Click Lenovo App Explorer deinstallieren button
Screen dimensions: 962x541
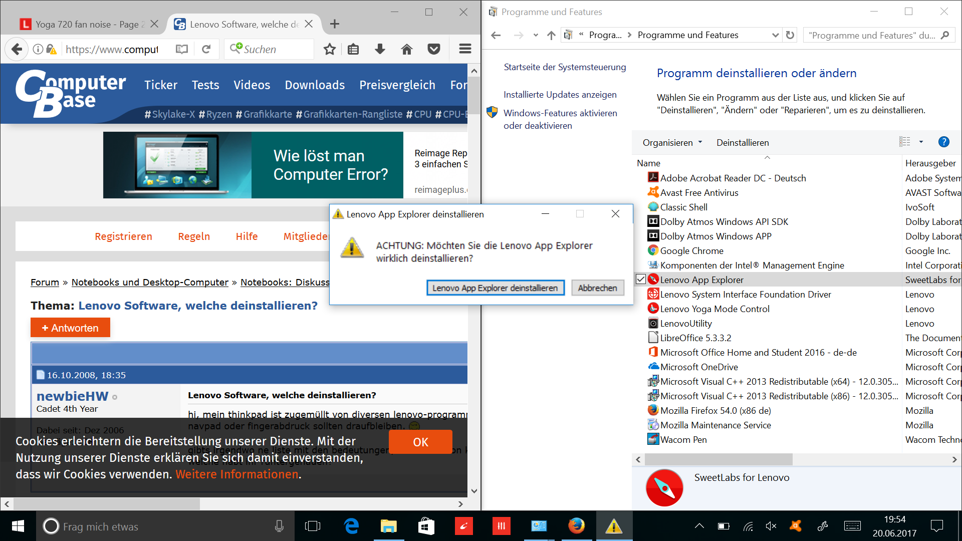point(495,288)
